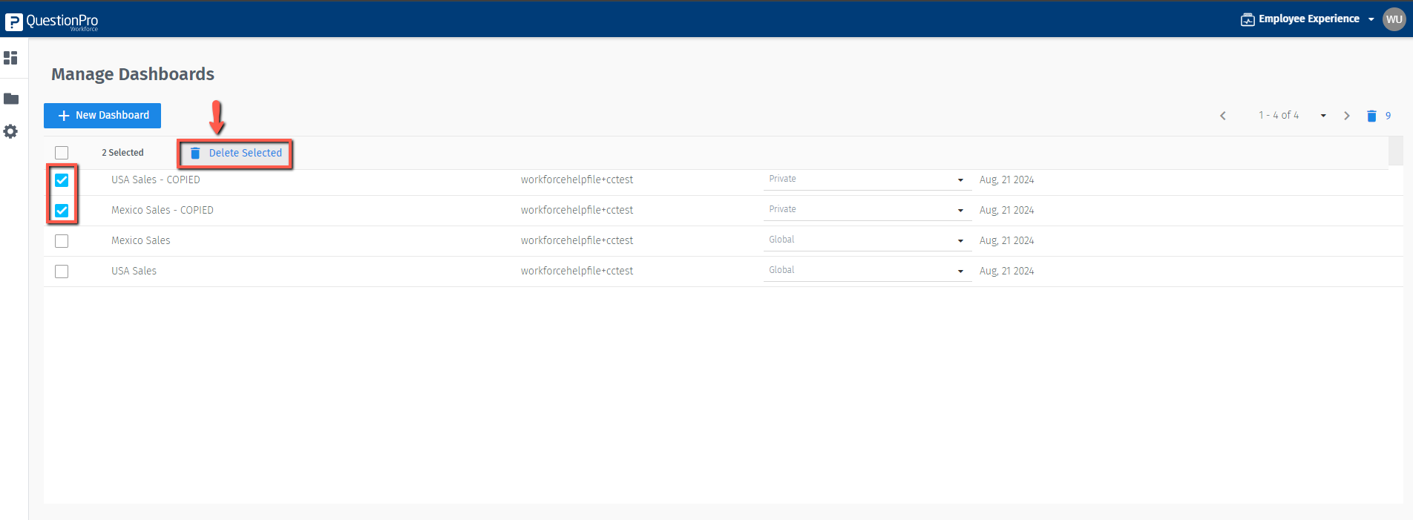The height and width of the screenshot is (520, 1413).
Task: Open the dashboards grid icon in sidebar
Action: [x=10, y=57]
